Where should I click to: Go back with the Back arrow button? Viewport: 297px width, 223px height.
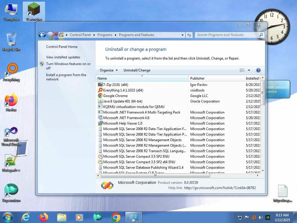[x=42, y=35]
